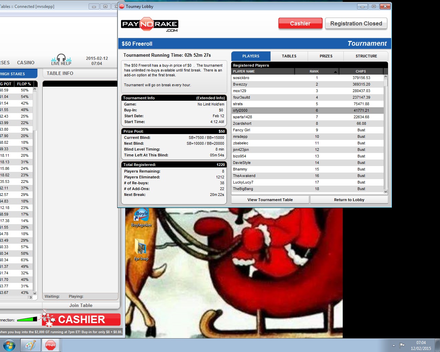Click the PNR taskbar application icon
This screenshot has height=352, width=440.
pos(51,345)
